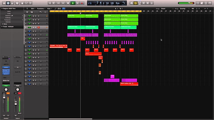214x120 pixels.
Task: Rewind the playhead
Action: (58, 3)
